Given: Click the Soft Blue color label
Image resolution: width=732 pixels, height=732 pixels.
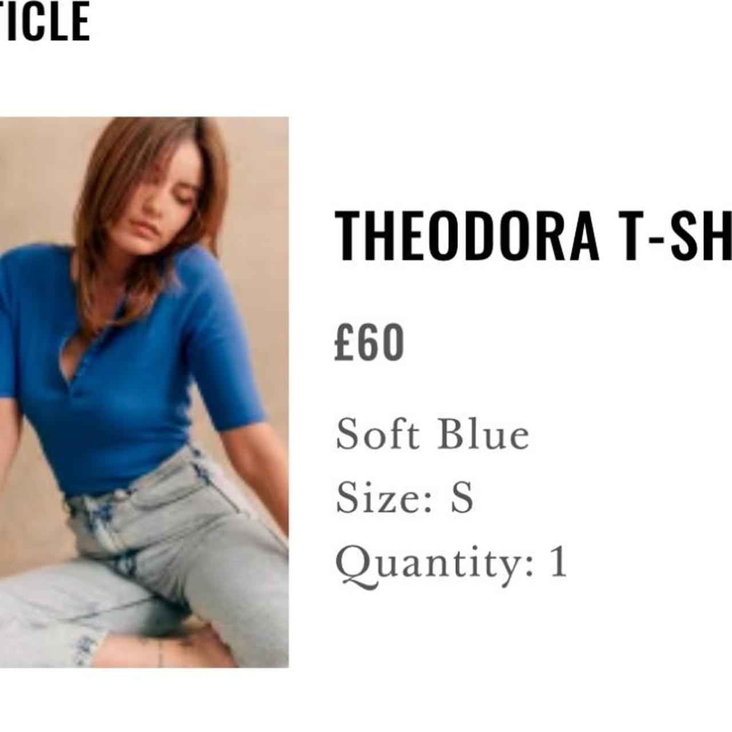Looking at the screenshot, I should [432, 434].
